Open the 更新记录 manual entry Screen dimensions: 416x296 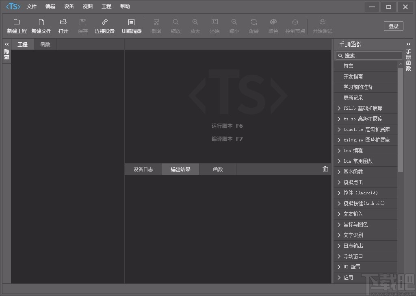pos(365,98)
